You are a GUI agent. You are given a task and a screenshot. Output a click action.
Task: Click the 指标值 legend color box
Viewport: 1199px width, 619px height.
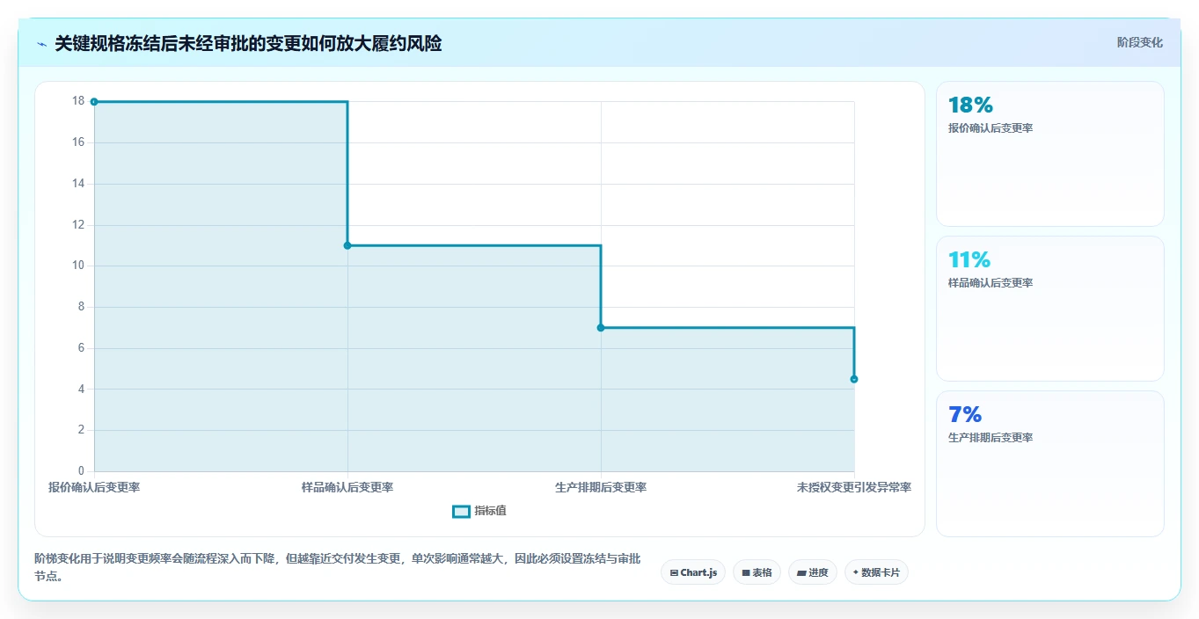[461, 511]
